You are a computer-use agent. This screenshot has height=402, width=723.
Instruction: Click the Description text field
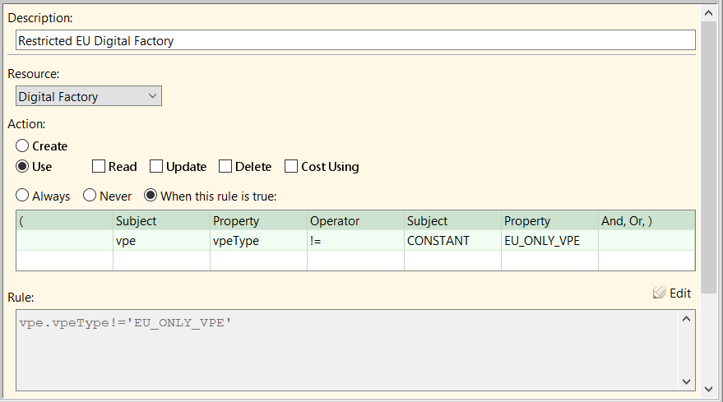coord(355,40)
